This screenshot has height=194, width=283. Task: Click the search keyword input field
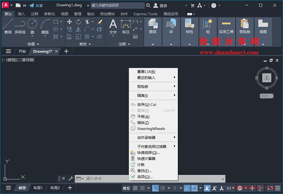[x=118, y=5]
